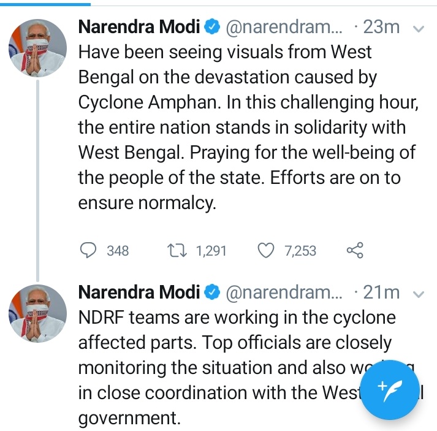Click verified badge on the 23m tweet
Image resolution: width=437 pixels, height=431 pixels.
212,28
